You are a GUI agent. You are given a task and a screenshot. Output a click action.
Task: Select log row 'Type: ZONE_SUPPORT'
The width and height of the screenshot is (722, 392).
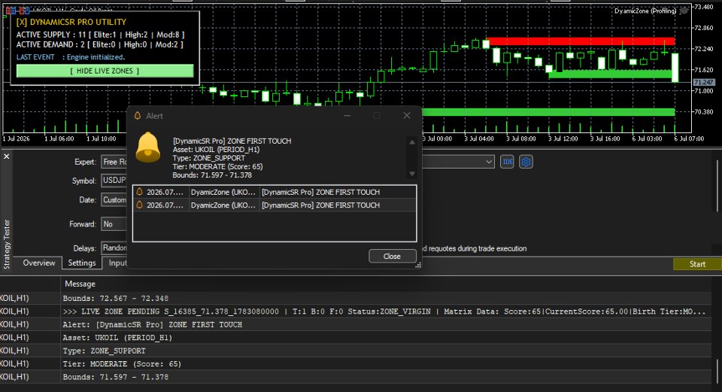click(356, 351)
